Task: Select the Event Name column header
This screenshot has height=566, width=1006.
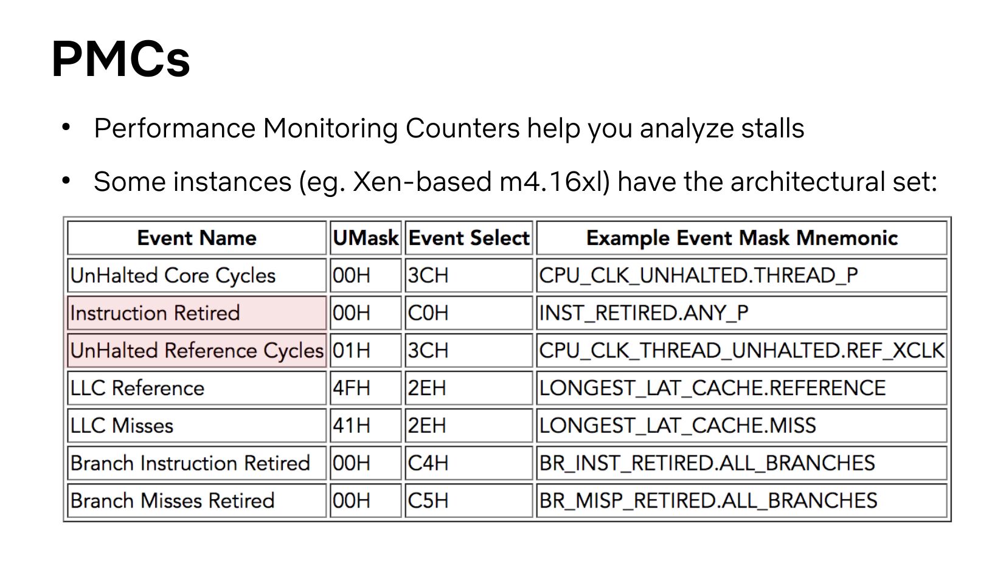Action: (196, 238)
